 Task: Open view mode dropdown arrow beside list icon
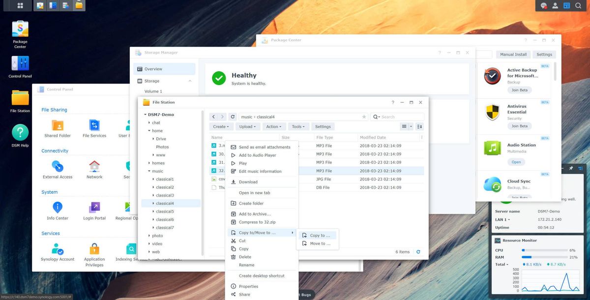411,126
